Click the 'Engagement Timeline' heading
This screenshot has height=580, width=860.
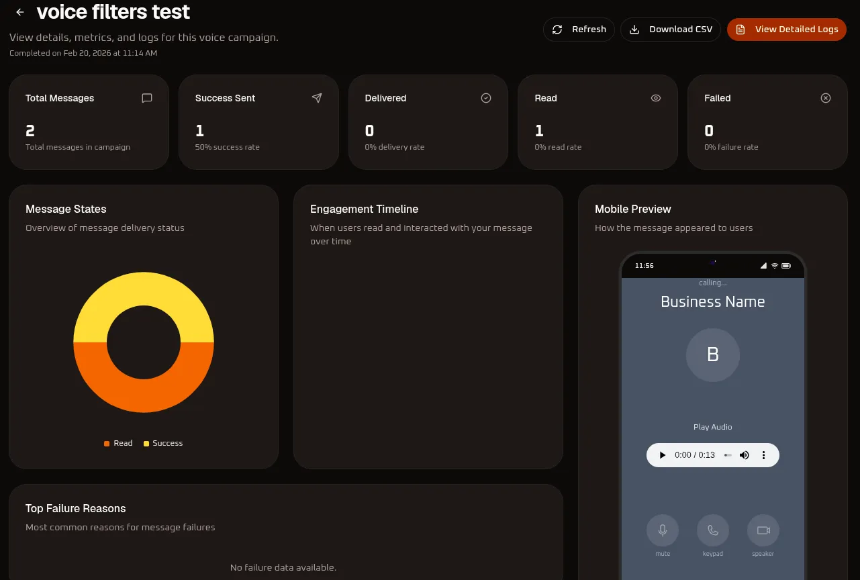point(364,209)
